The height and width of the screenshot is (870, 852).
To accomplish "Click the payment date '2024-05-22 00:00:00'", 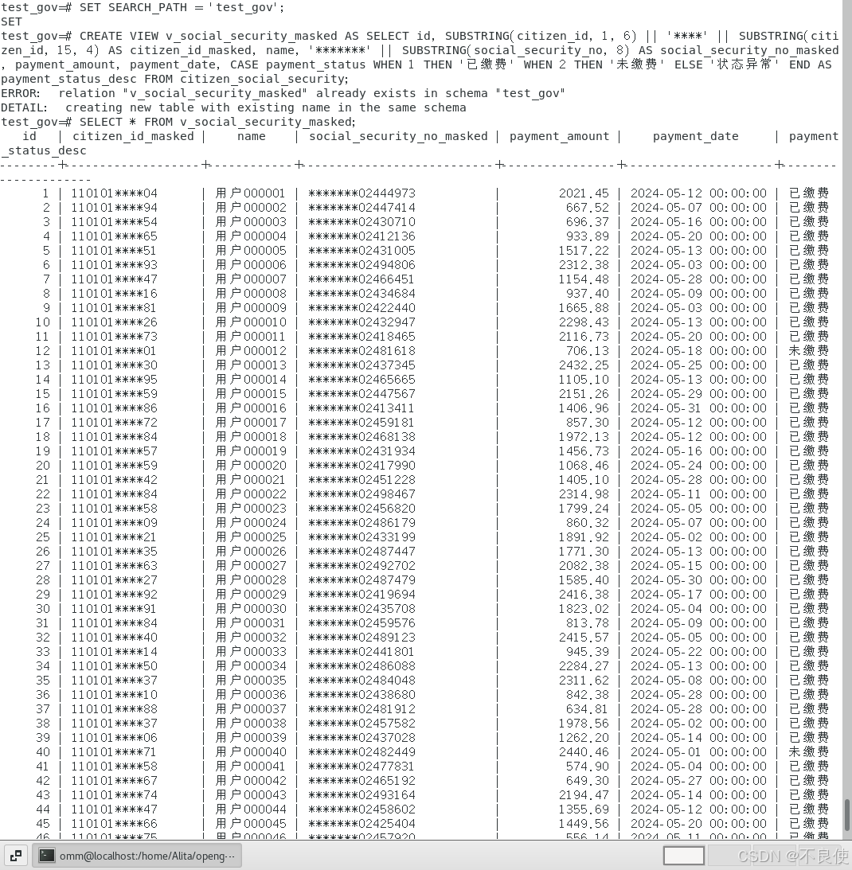I will click(699, 652).
